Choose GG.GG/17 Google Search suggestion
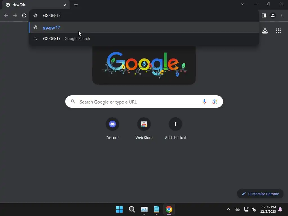The image size is (288, 216). click(x=144, y=39)
